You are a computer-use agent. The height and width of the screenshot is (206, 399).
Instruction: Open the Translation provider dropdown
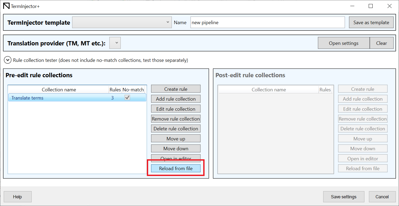115,43
